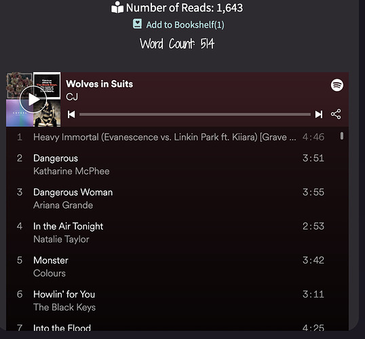Click The Black Keys album cover thumbnail
Viewport: 365px width, 339px height.
pos(47,86)
